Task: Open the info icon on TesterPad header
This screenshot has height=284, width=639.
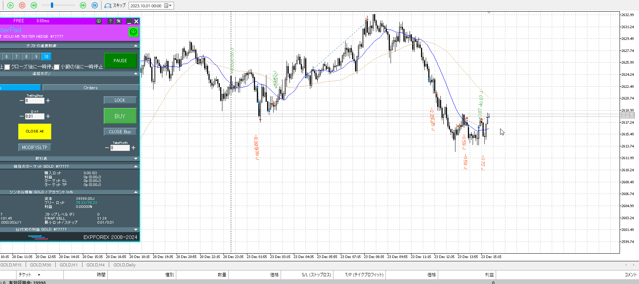Action: 99,21
